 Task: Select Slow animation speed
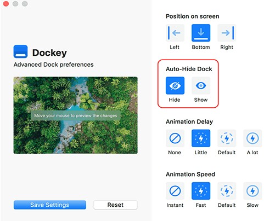(252, 191)
